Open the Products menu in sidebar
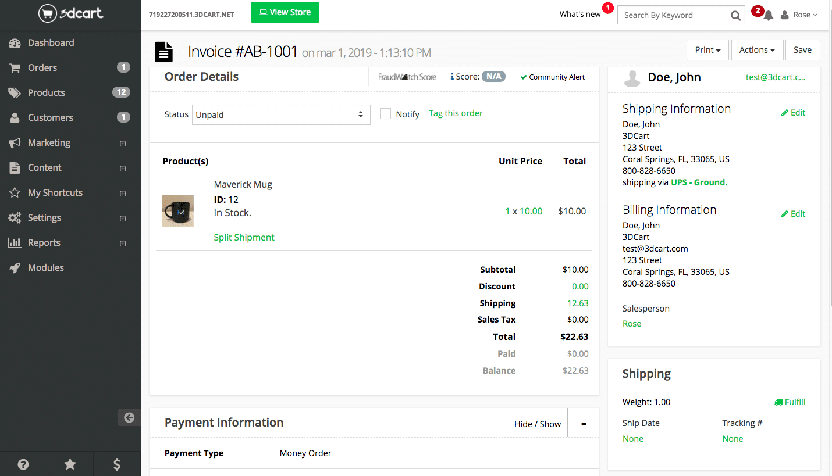This screenshot has width=832, height=476. point(47,92)
